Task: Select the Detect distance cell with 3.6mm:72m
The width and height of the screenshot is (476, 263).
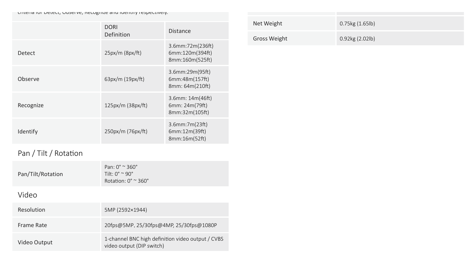Action: point(197,53)
